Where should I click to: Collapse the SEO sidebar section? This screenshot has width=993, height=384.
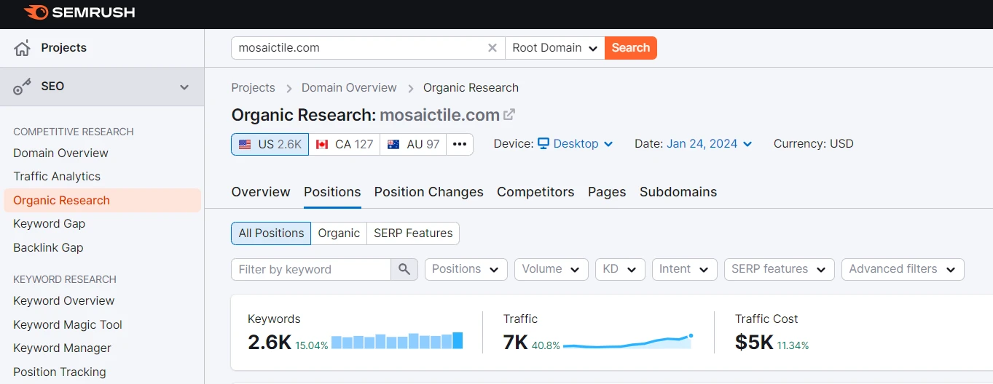[x=184, y=87]
